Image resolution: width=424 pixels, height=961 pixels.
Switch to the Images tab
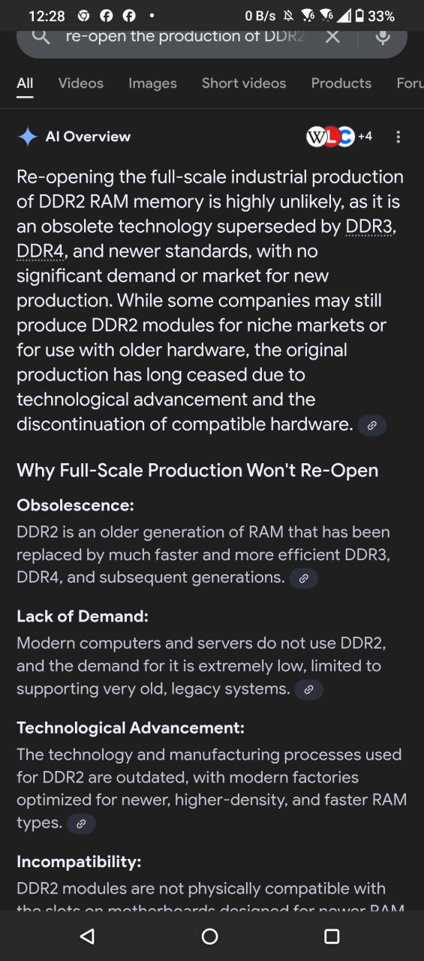tap(152, 83)
